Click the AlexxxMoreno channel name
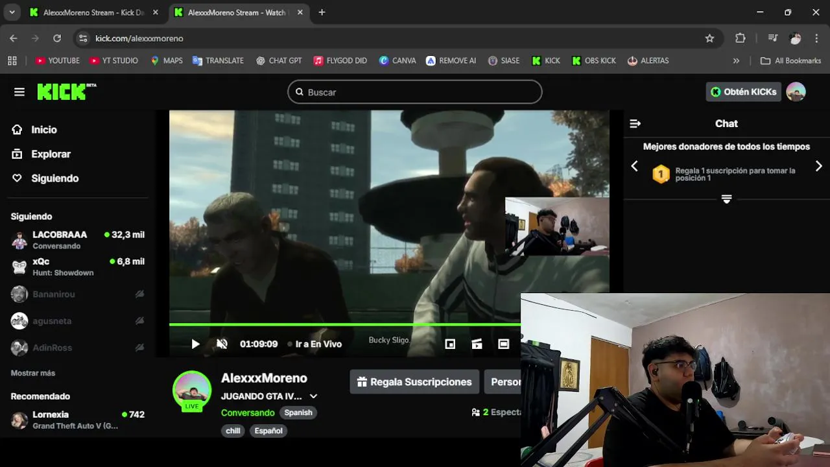 (x=264, y=378)
